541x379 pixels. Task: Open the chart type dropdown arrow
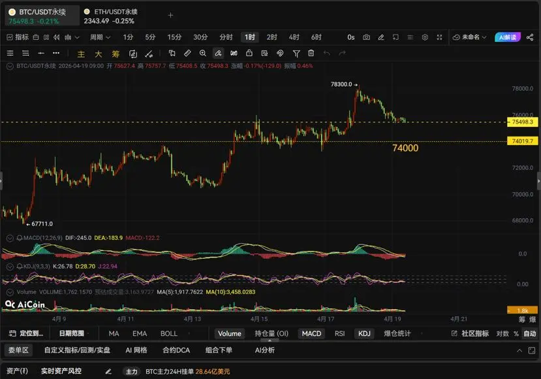(x=77, y=37)
